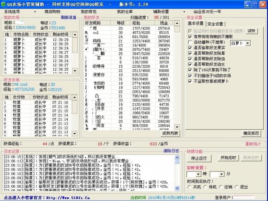
Task: Open official site link Www.51Bfz.Cn
Action: click(x=68, y=198)
